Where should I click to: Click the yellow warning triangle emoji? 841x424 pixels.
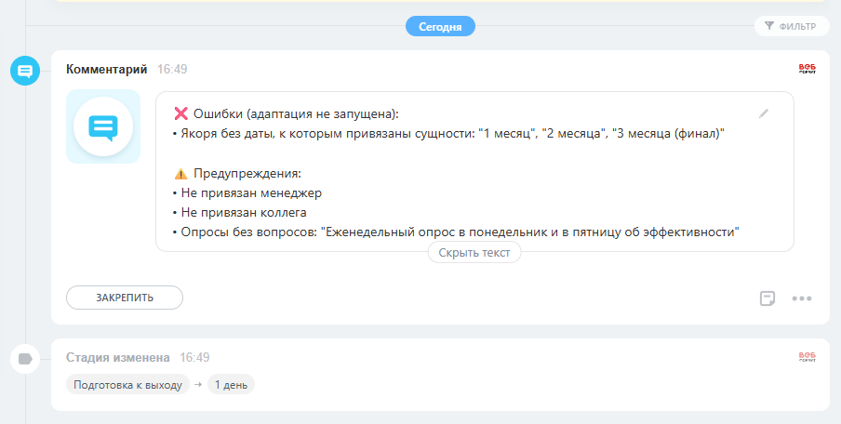181,174
